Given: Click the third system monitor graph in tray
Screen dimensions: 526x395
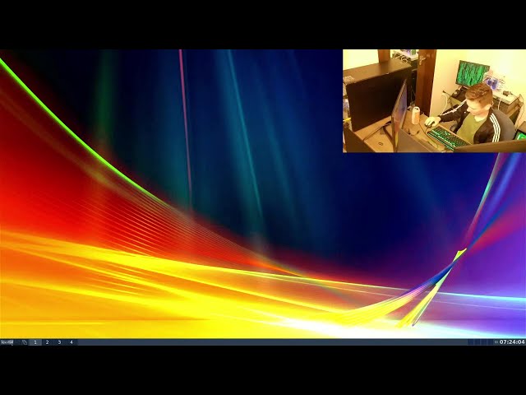Looking at the screenshot, I should click(483, 342).
